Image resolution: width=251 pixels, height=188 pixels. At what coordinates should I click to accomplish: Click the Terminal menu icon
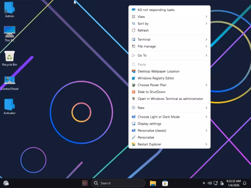[134, 39]
